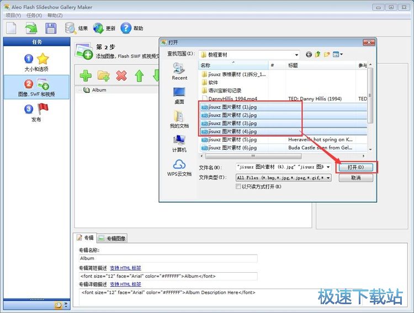Click the scroll right arrow in file list
Screen dimensions: 414x313
pos(363,156)
